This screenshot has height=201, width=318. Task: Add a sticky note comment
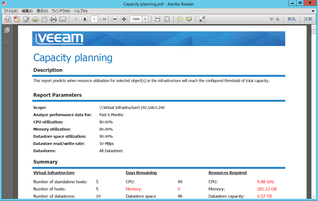tap(180, 19)
